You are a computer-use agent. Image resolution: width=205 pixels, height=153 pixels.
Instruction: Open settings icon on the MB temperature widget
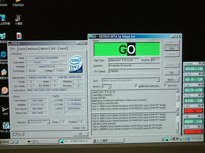[199, 116]
